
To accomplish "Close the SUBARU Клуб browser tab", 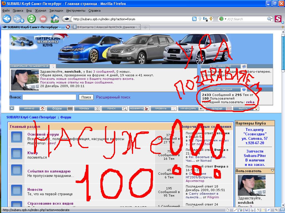I will click(68, 27).
